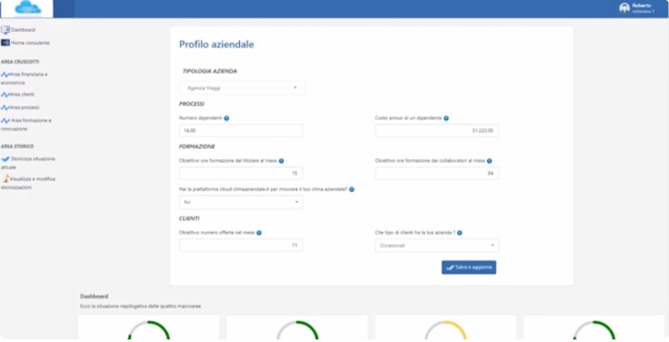Open the client type dropdown showing Occasionali
Image resolution: width=669 pixels, height=342 pixels.
[437, 245]
